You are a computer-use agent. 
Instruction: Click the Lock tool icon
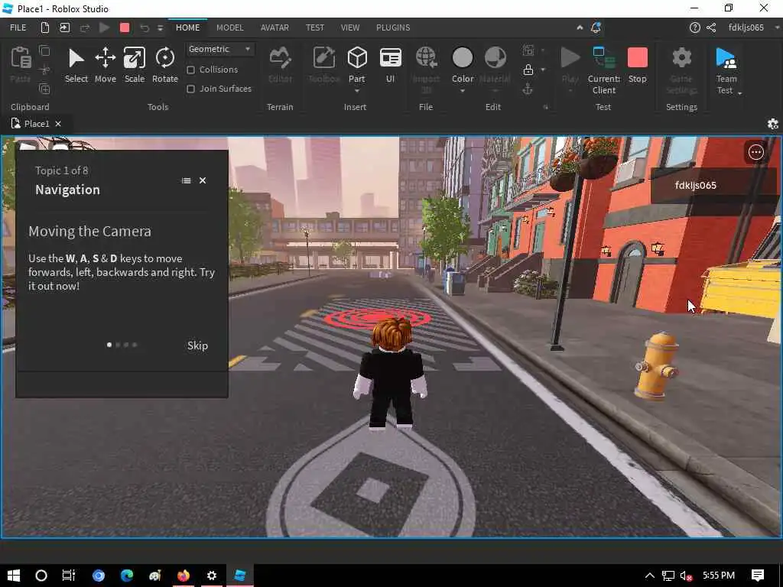(528, 70)
